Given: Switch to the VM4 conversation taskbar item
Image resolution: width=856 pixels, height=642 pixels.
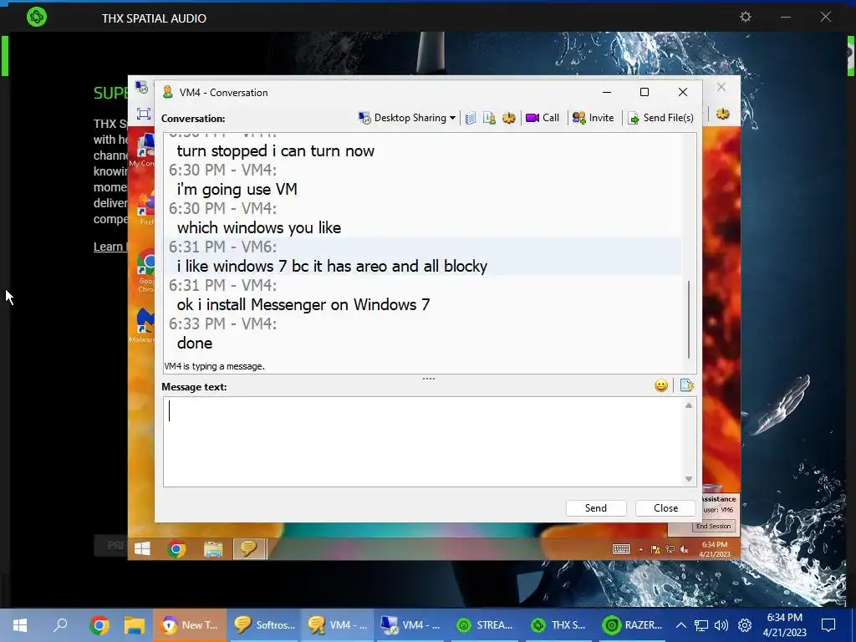Looking at the screenshot, I should click(x=338, y=625).
